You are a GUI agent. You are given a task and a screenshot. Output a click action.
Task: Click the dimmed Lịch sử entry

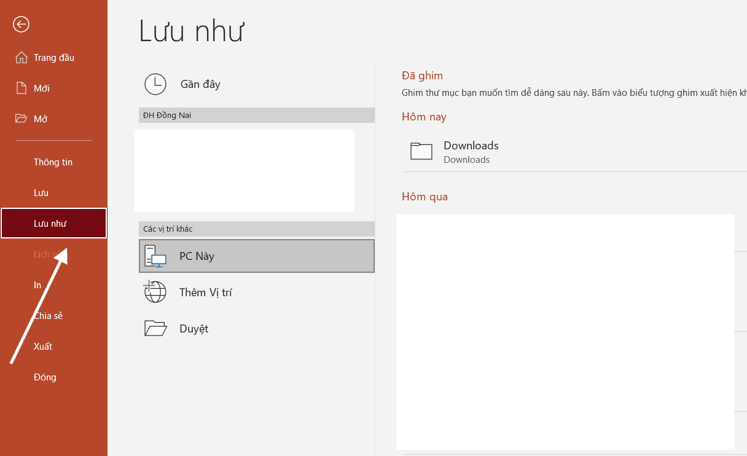pyautogui.click(x=44, y=254)
